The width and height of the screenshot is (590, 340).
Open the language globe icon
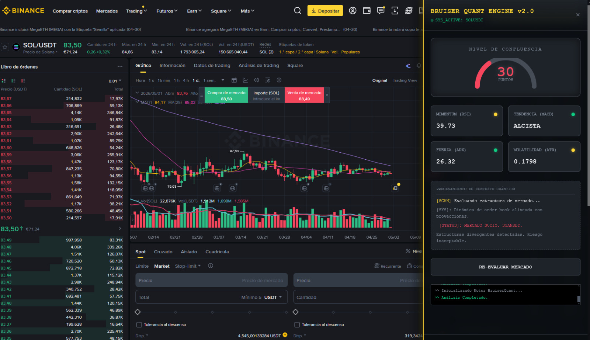[409, 11]
